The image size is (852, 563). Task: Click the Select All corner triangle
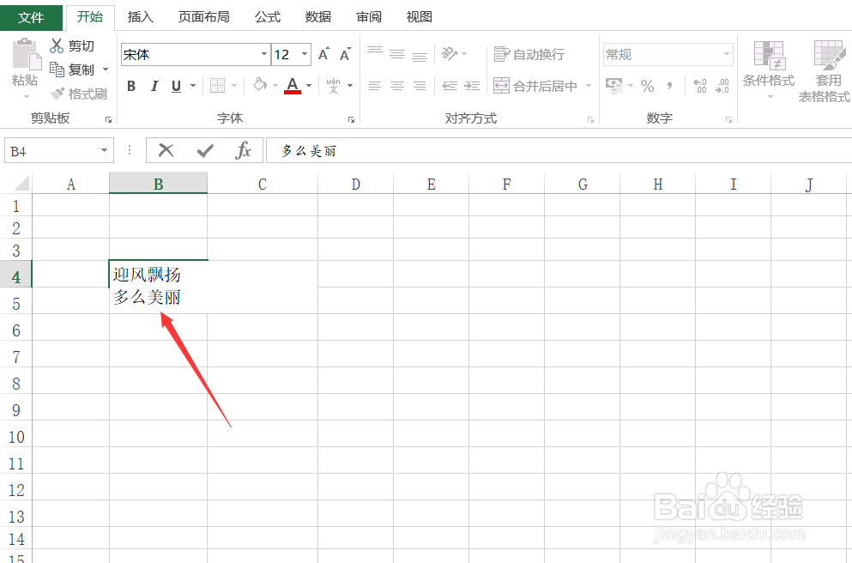21,183
